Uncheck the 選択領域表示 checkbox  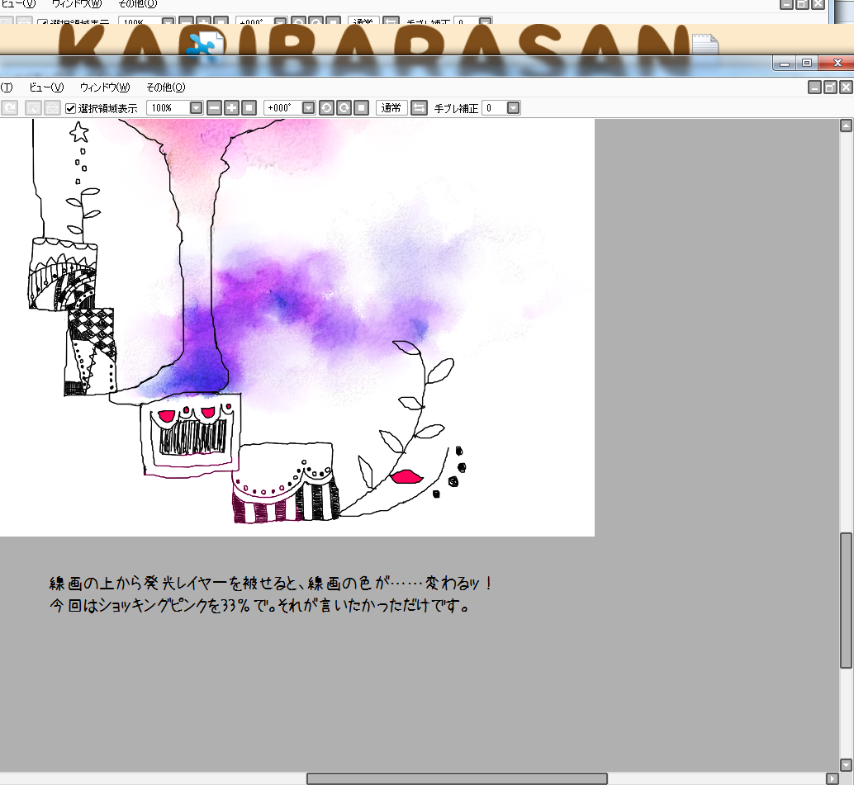point(71,108)
